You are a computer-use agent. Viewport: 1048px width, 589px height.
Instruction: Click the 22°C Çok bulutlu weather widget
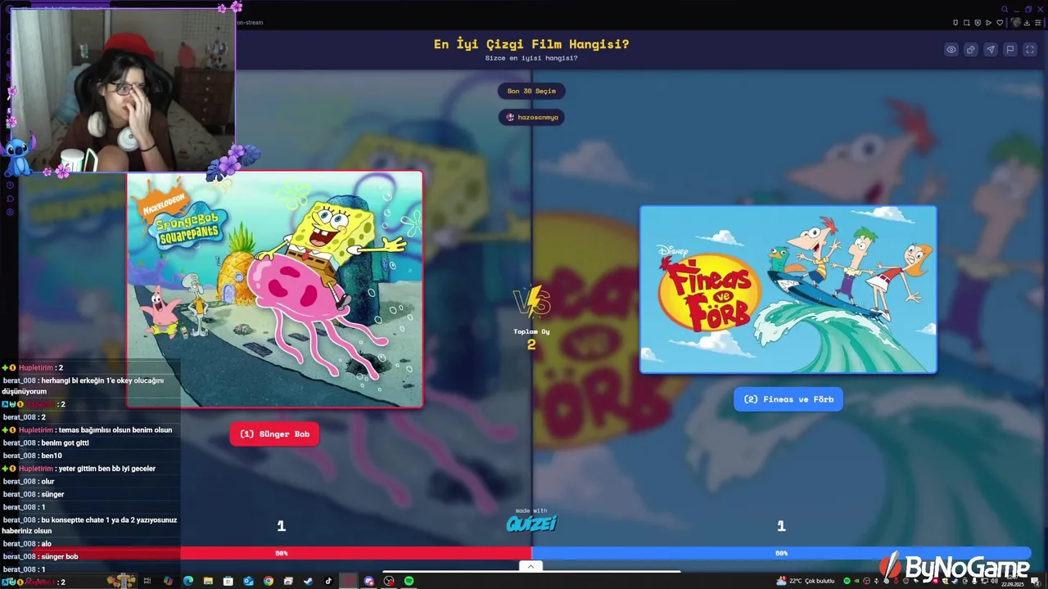pyautogui.click(x=806, y=581)
